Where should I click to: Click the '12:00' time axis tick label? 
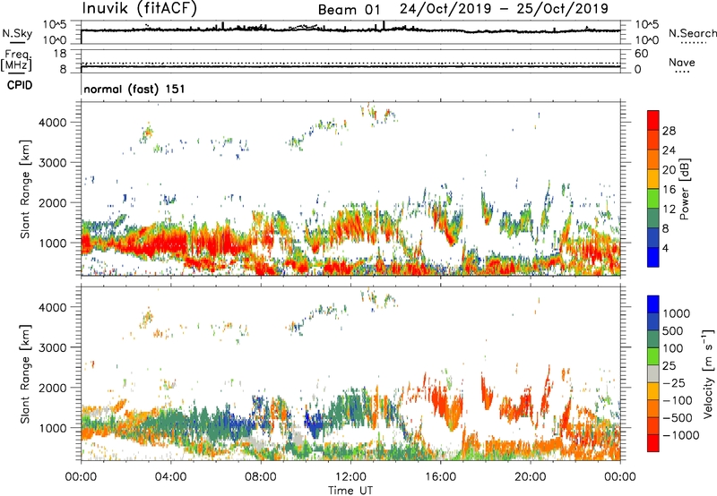[x=350, y=477]
